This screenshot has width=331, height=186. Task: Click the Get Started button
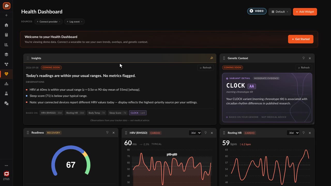click(x=301, y=39)
